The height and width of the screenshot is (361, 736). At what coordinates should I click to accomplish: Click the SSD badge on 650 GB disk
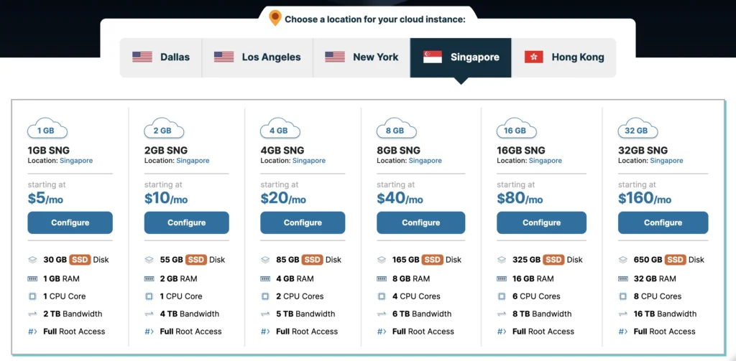click(x=676, y=260)
